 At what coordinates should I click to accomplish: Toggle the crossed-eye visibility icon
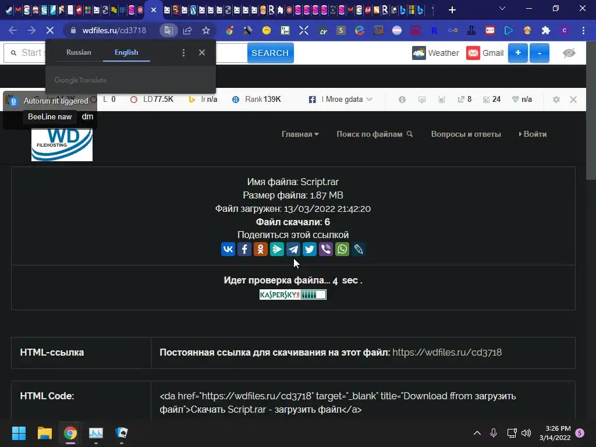(569, 53)
